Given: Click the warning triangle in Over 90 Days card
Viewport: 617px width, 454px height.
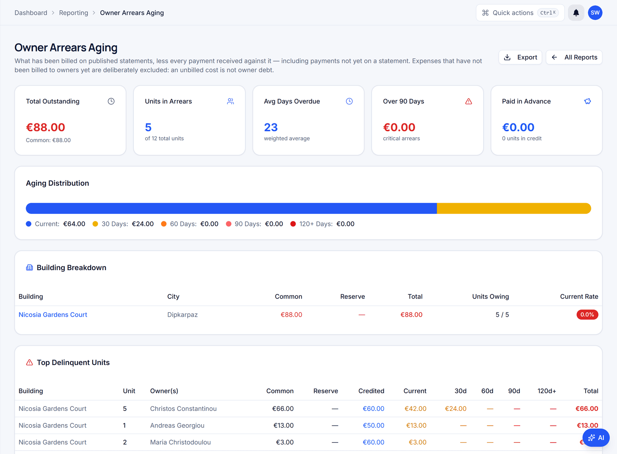Looking at the screenshot, I should [x=468, y=101].
